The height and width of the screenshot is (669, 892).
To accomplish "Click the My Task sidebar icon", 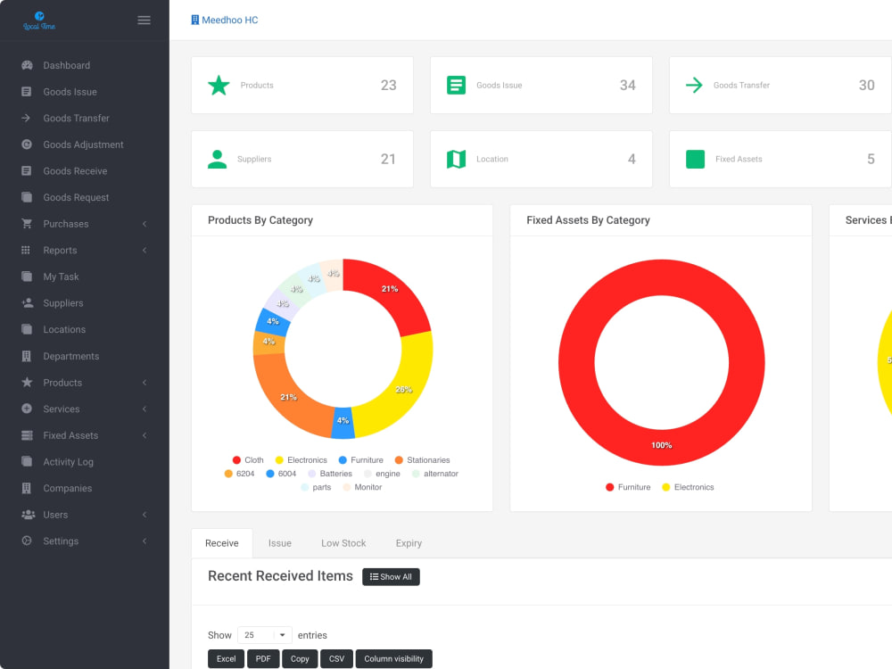I will pos(27,277).
